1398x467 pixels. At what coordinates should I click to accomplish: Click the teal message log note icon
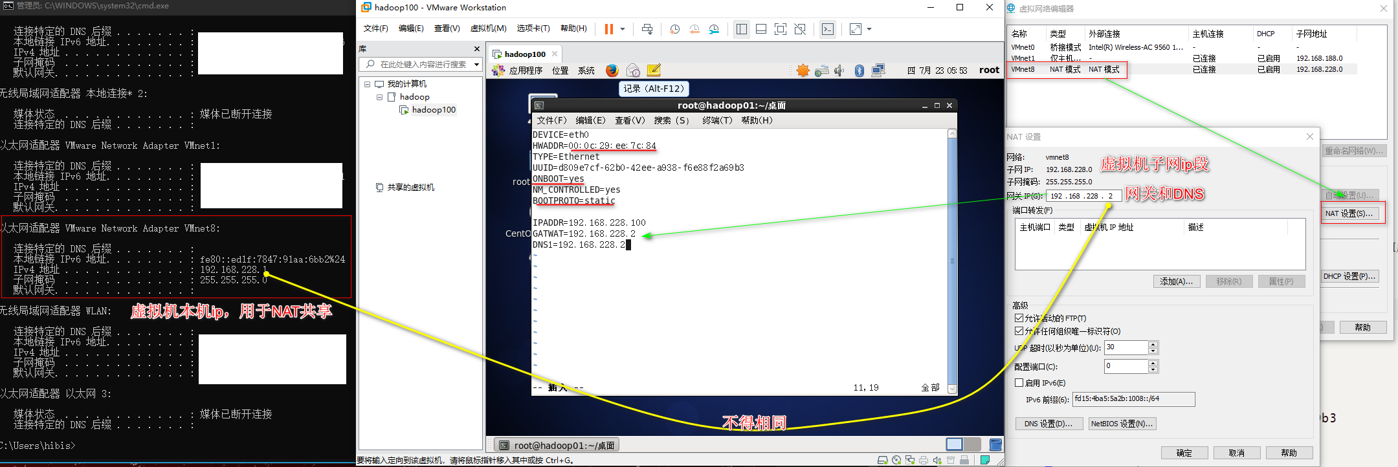tap(984, 461)
